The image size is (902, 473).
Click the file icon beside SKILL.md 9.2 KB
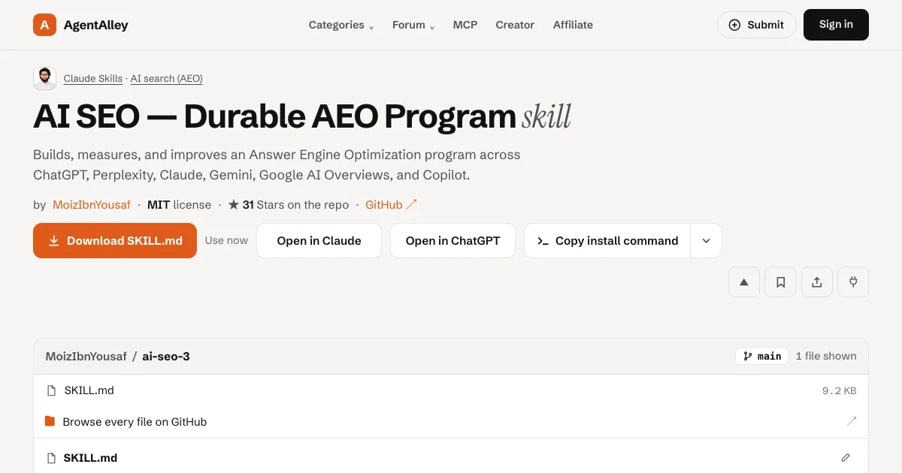click(x=52, y=390)
